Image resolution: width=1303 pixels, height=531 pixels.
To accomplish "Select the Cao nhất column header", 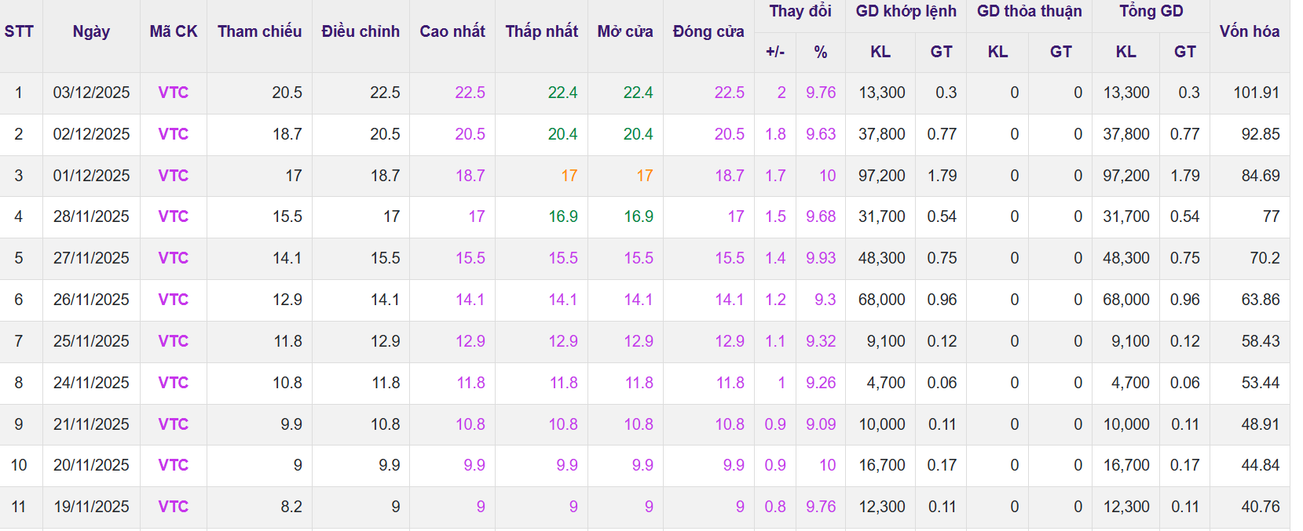I will click(452, 31).
